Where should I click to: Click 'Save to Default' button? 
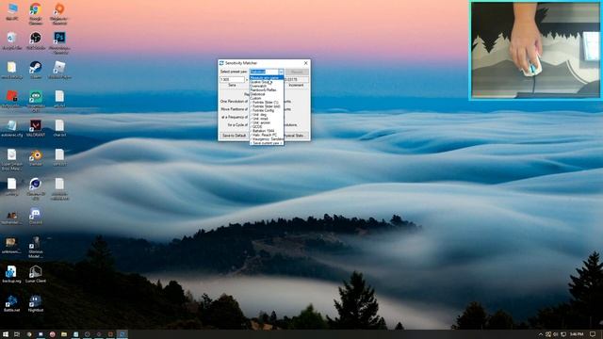(x=234, y=136)
